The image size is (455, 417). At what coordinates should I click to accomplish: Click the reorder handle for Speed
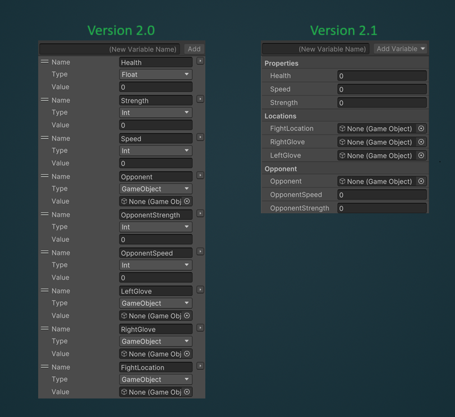tap(45, 138)
